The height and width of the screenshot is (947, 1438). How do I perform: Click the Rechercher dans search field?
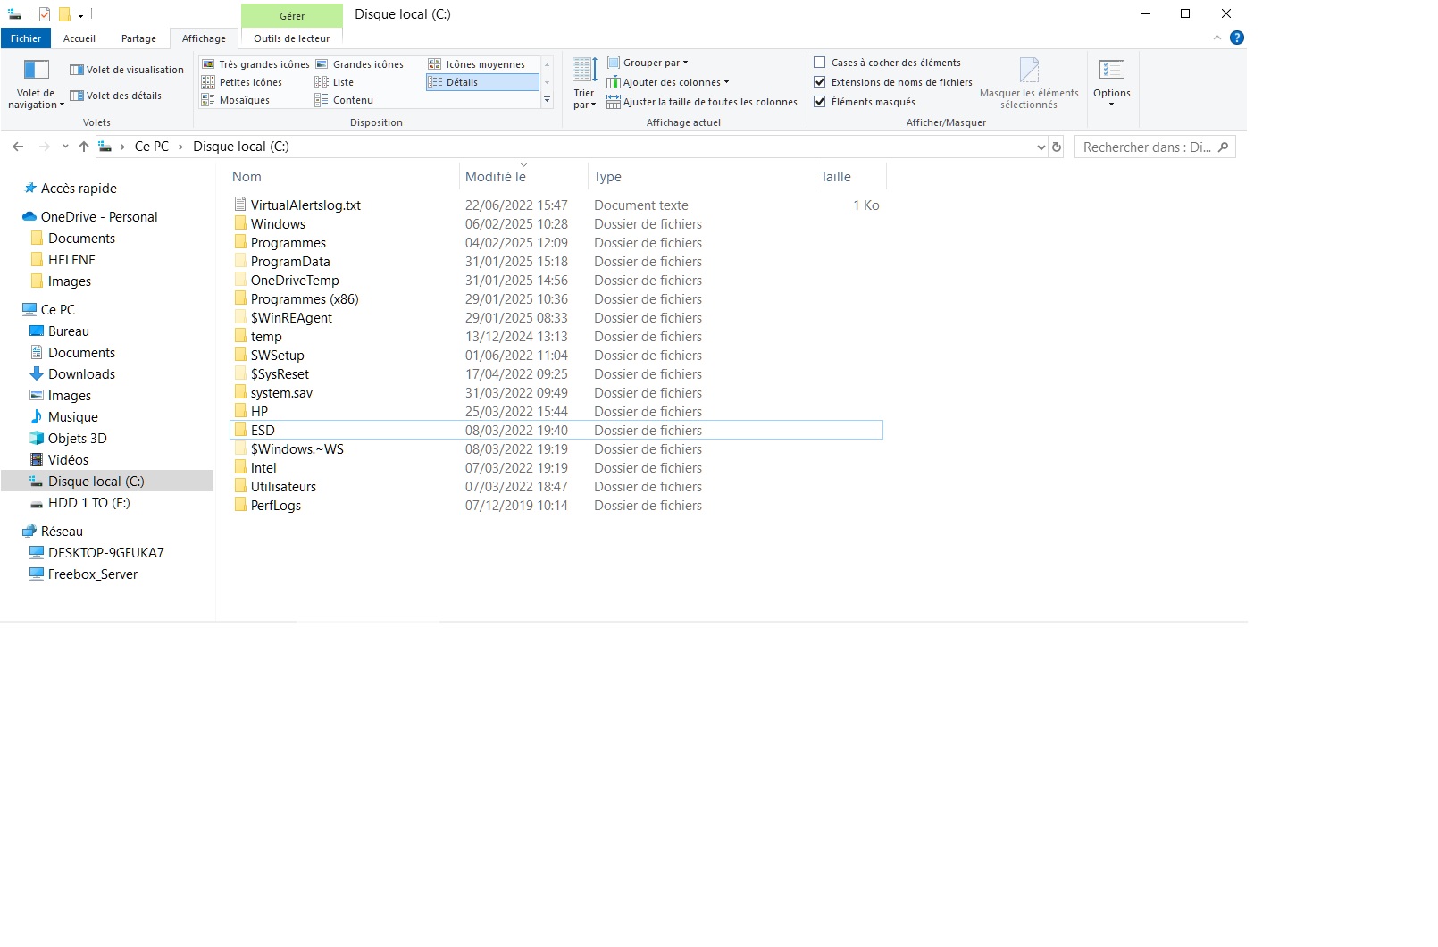pos(1155,147)
